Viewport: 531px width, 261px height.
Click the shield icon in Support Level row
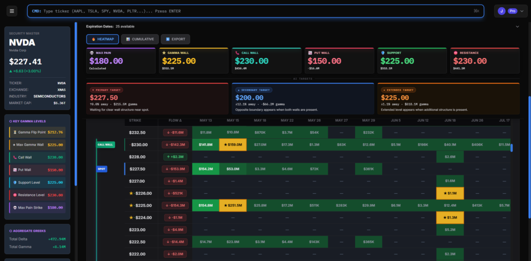click(15, 182)
